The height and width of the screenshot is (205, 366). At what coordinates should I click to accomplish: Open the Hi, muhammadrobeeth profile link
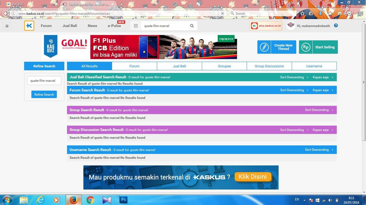(313, 26)
